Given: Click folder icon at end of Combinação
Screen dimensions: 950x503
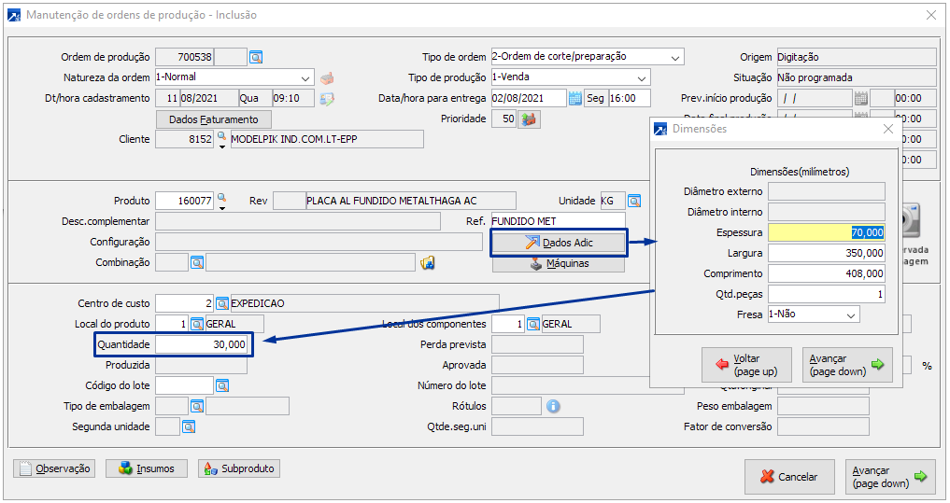Looking at the screenshot, I should click(x=428, y=263).
